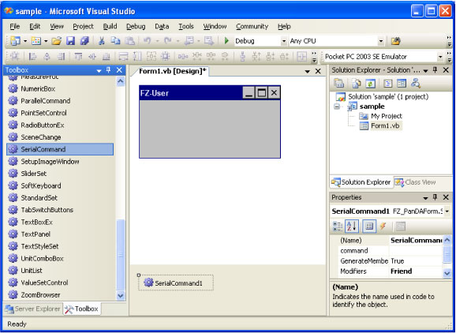Toggle auto-hide pin on Toolbox panel
Viewport: 456px width, 333px height.
pyautogui.click(x=108, y=69)
